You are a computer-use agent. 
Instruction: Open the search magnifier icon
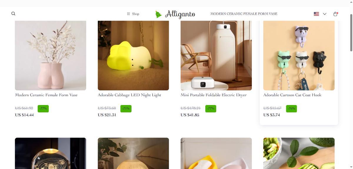[x=13, y=13]
